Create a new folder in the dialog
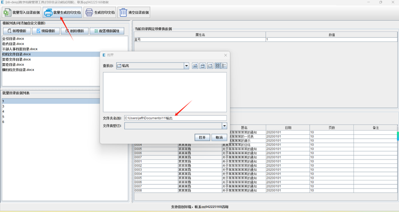The height and width of the screenshot is (212, 399). (210, 66)
